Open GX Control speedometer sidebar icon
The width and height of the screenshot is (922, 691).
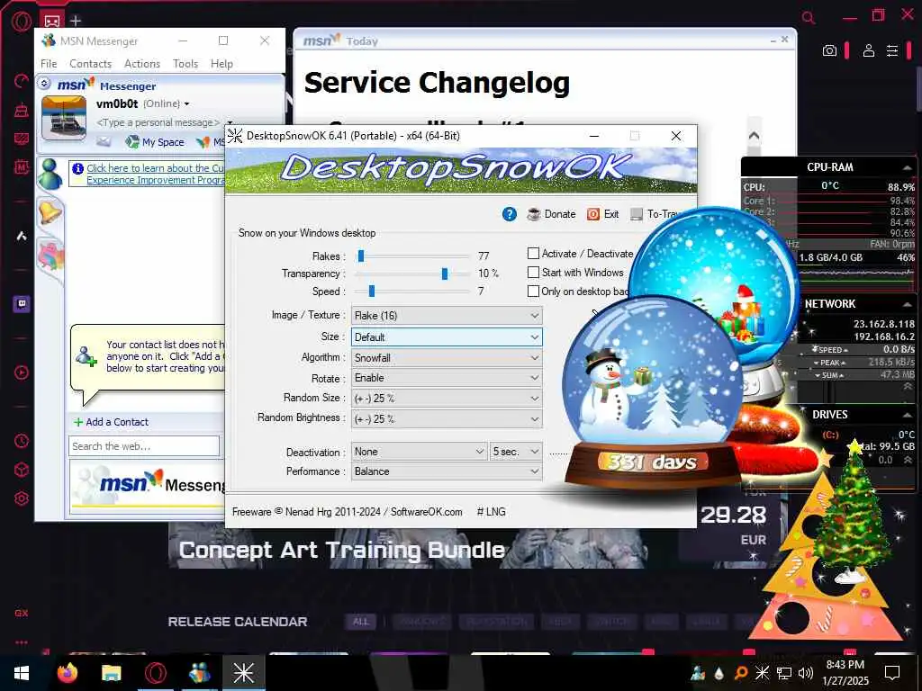click(22, 80)
